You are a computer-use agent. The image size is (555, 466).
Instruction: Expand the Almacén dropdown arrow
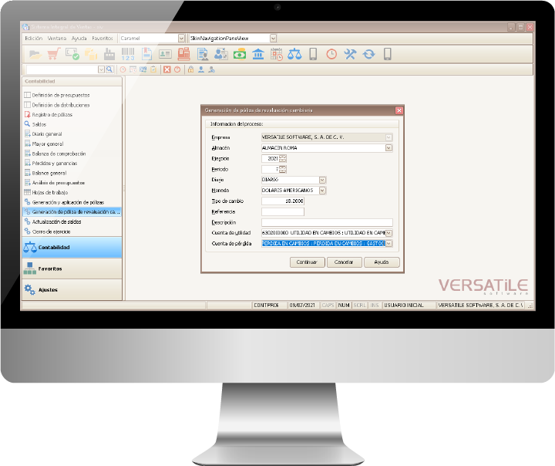(388, 148)
